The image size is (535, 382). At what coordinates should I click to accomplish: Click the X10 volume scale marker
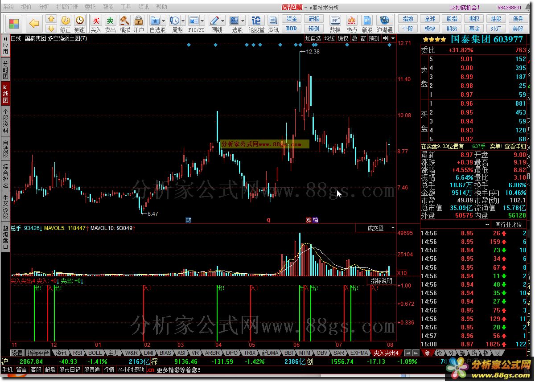(x=401, y=273)
